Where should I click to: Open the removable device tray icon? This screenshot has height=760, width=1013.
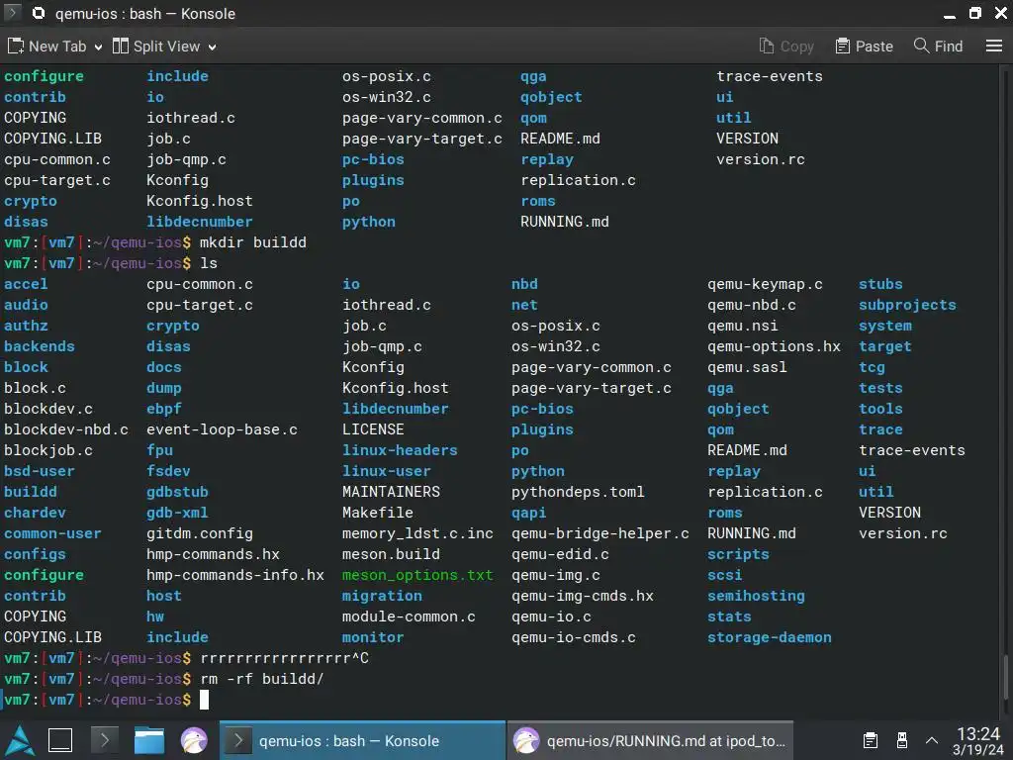pos(902,740)
